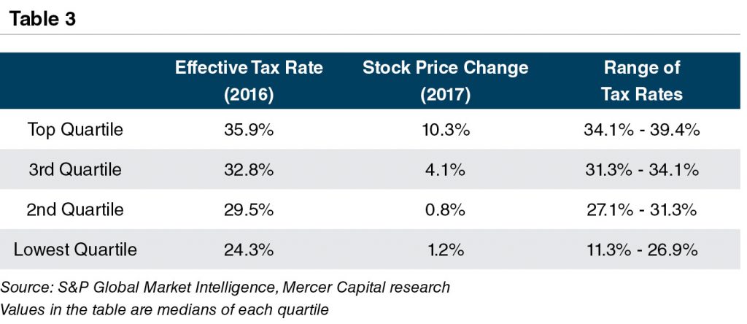Screen dimensions: 747x324
Task: Click the 0.8% stock price change cell
Action: pyautogui.click(x=445, y=210)
